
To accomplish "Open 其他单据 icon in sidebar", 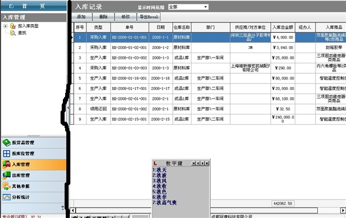I will [6, 186].
